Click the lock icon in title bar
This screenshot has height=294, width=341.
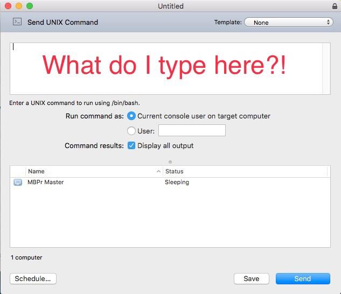coord(335,6)
